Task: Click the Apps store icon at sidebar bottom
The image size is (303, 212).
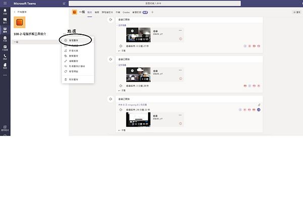Action: 5,128
